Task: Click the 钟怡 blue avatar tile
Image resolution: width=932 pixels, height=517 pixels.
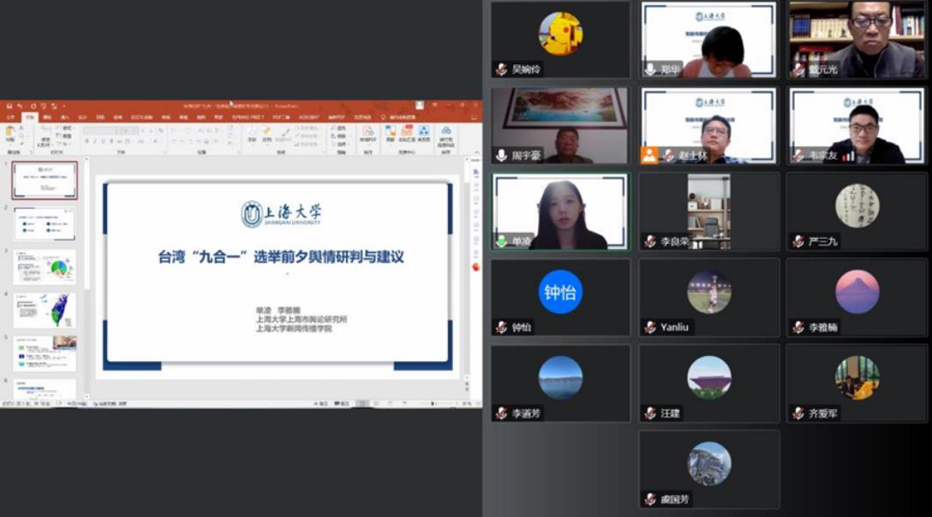Action: point(559,293)
